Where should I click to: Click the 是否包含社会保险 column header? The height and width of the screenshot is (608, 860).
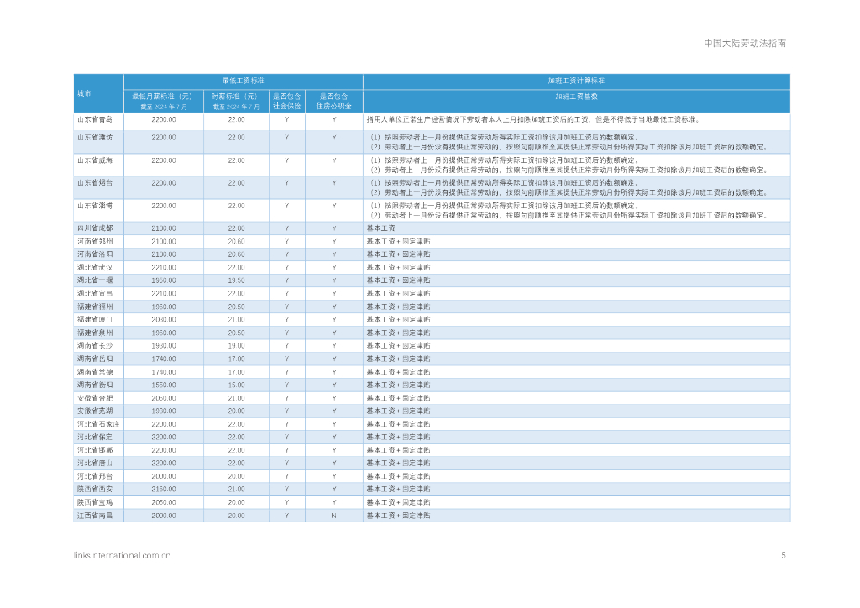(x=287, y=101)
